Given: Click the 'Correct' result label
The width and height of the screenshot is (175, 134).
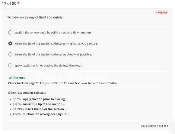Looking at the screenshot, I should pyautogui.click(x=19, y=78).
